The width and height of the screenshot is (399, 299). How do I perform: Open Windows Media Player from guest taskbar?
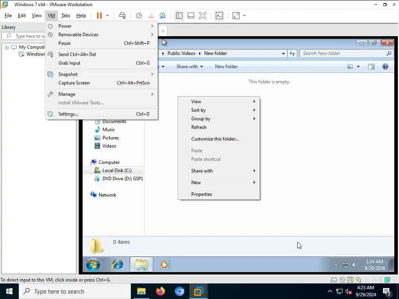click(164, 265)
